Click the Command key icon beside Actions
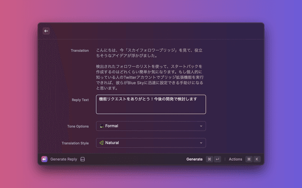 pos(249,159)
